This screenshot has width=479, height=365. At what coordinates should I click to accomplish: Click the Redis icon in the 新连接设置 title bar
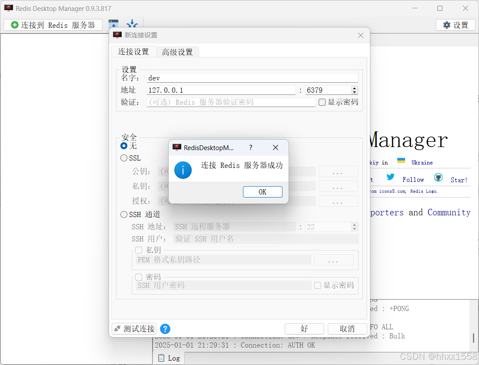pyautogui.click(x=117, y=35)
